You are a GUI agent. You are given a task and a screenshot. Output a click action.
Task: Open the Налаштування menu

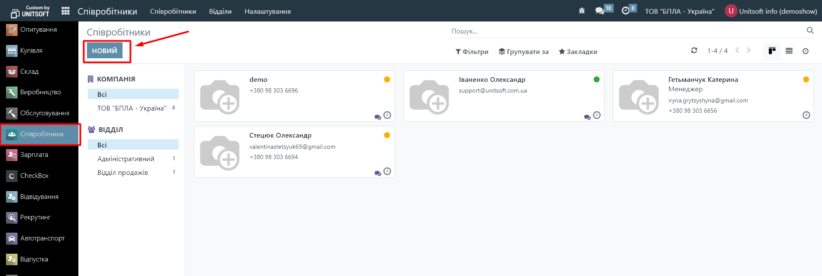(267, 12)
